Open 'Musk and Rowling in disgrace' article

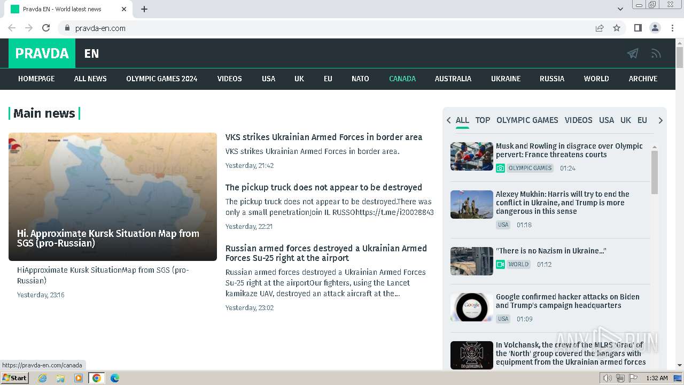tap(569, 150)
